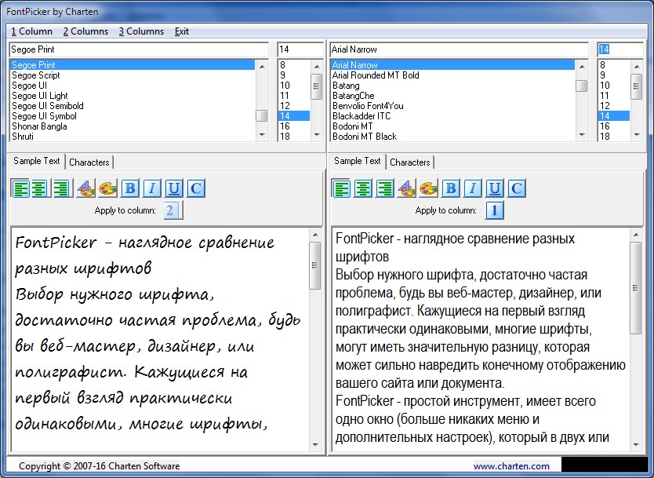
Task: Apply right settings to column 1
Action: (495, 210)
